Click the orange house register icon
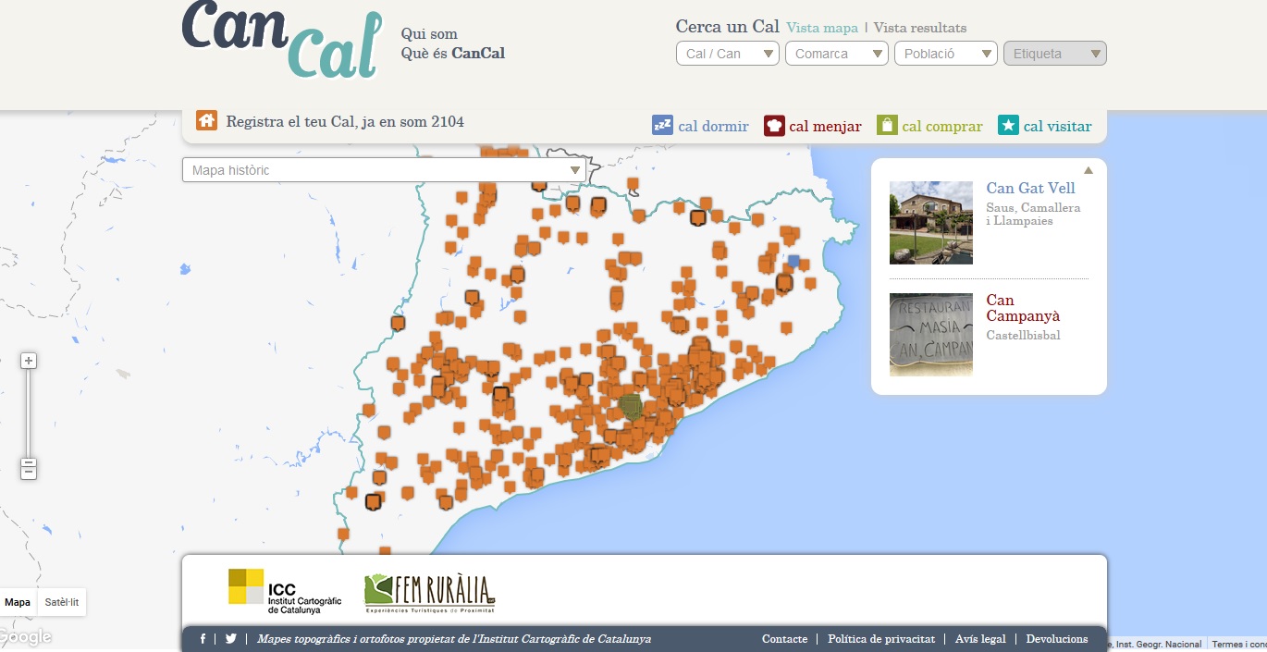1267x652 pixels. point(206,120)
